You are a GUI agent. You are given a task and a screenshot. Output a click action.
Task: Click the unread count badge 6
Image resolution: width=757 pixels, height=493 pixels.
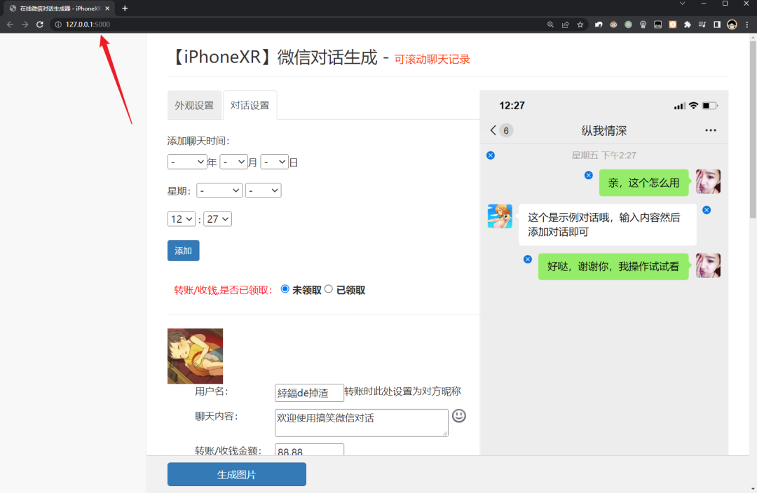(x=506, y=130)
